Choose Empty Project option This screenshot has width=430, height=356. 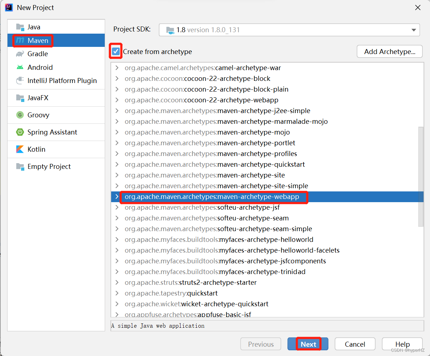[x=56, y=166]
